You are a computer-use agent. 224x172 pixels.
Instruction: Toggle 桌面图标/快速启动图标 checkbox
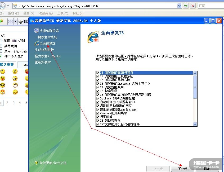coord(98,95)
